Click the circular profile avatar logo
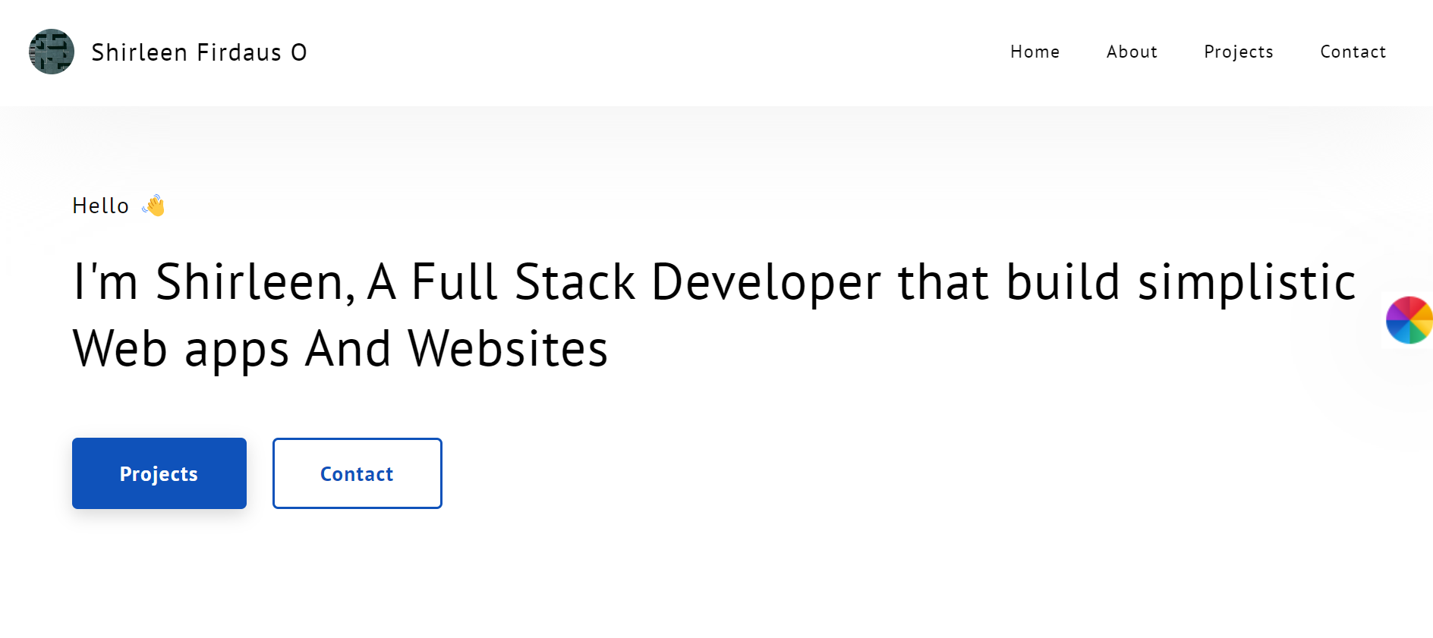The width and height of the screenshot is (1433, 638). click(52, 52)
